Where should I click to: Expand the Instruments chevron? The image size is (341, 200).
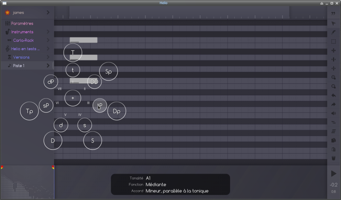[48, 31]
